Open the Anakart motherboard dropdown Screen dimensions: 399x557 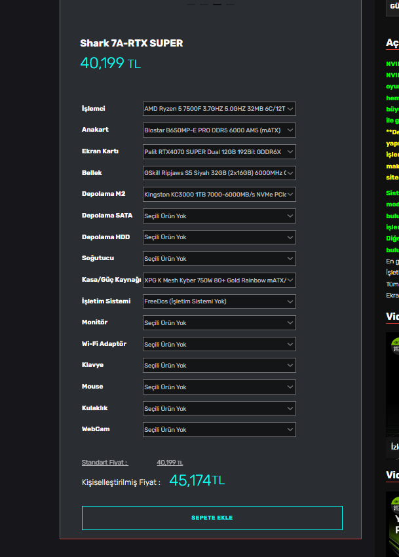point(219,130)
